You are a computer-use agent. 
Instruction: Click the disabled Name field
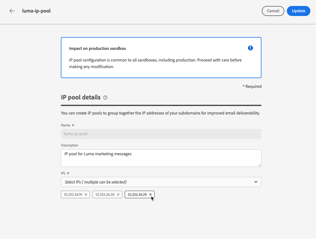click(161, 134)
